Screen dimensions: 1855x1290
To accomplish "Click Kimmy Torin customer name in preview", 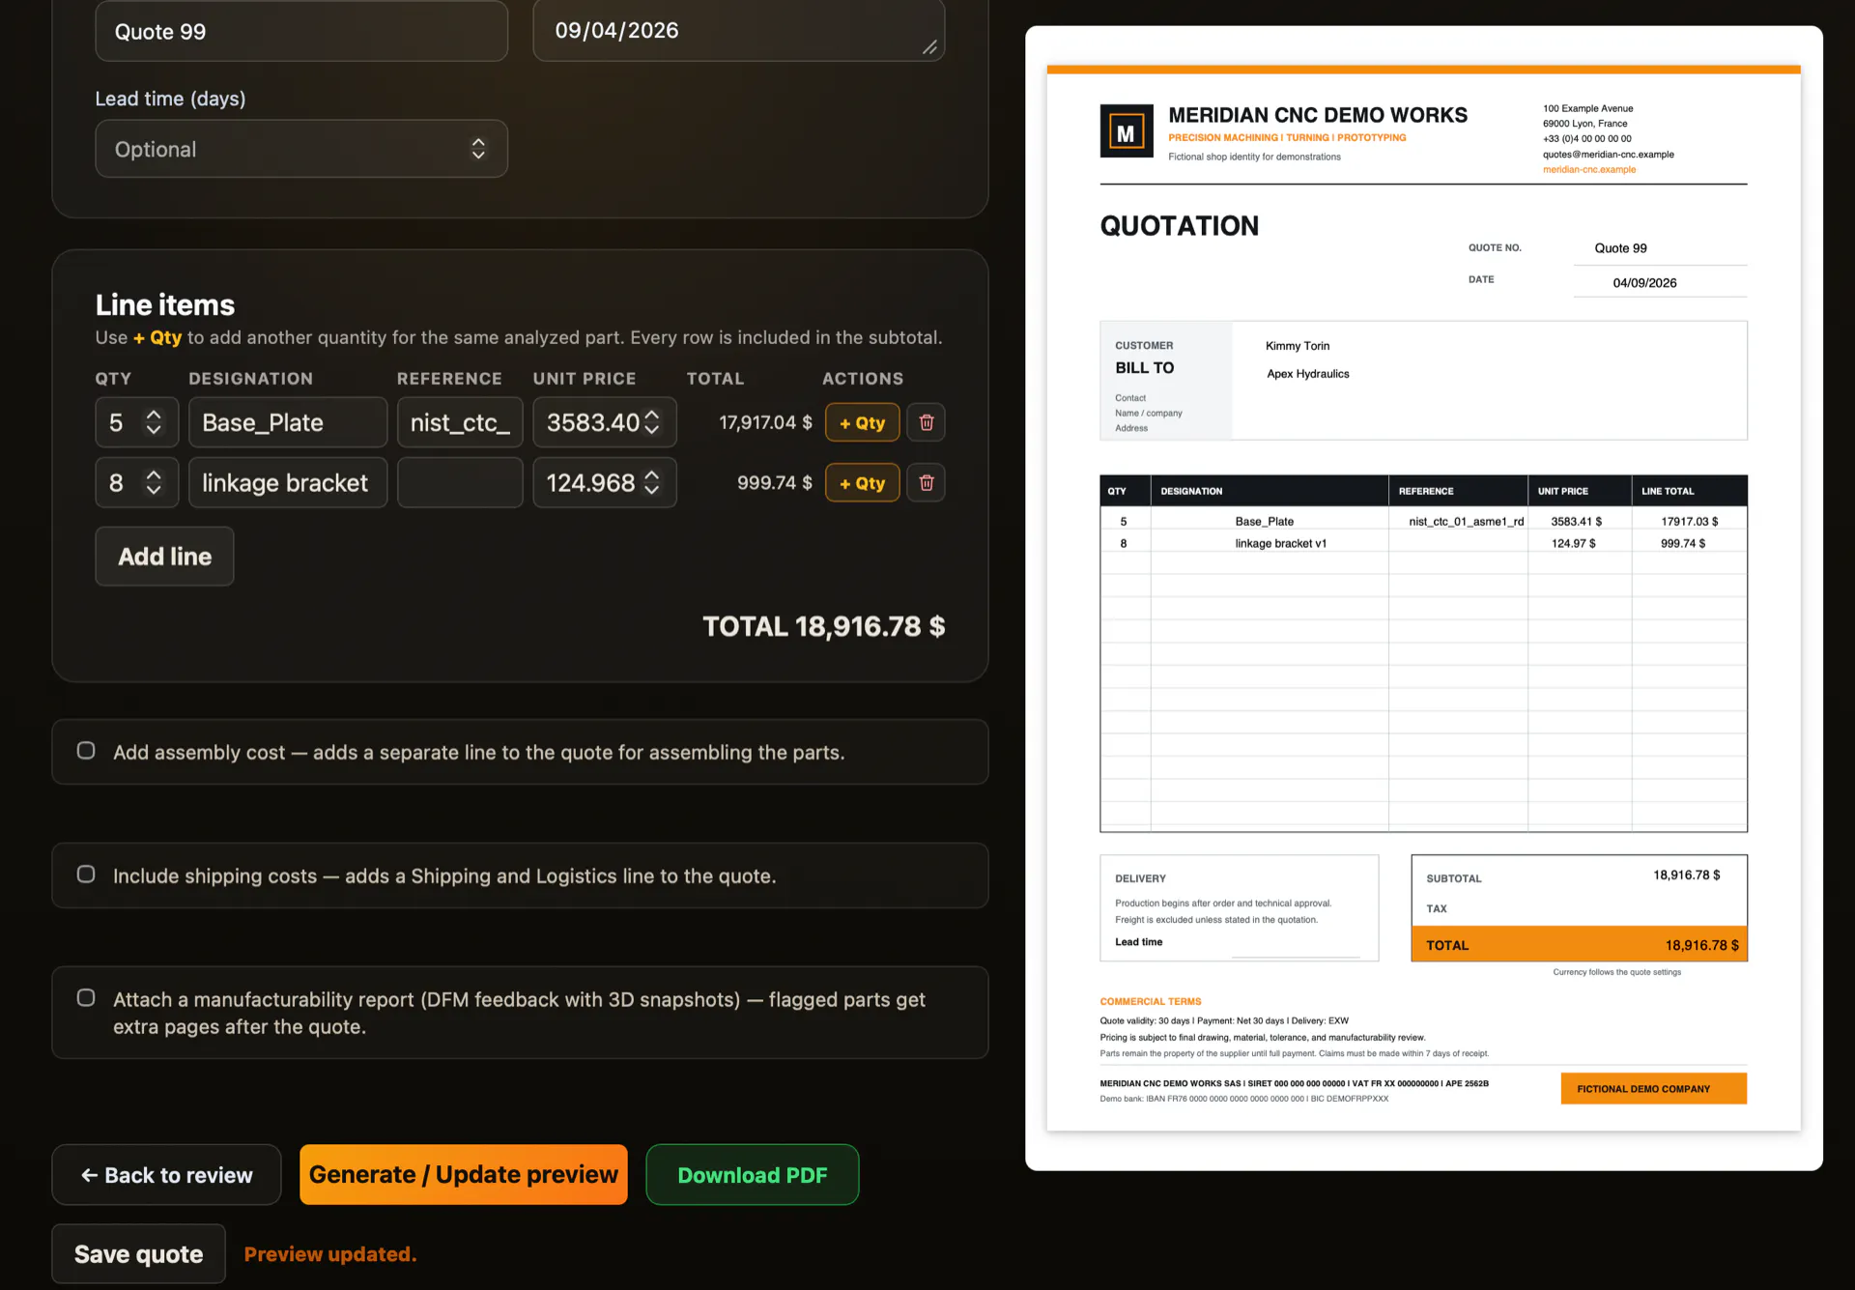I will coord(1298,346).
